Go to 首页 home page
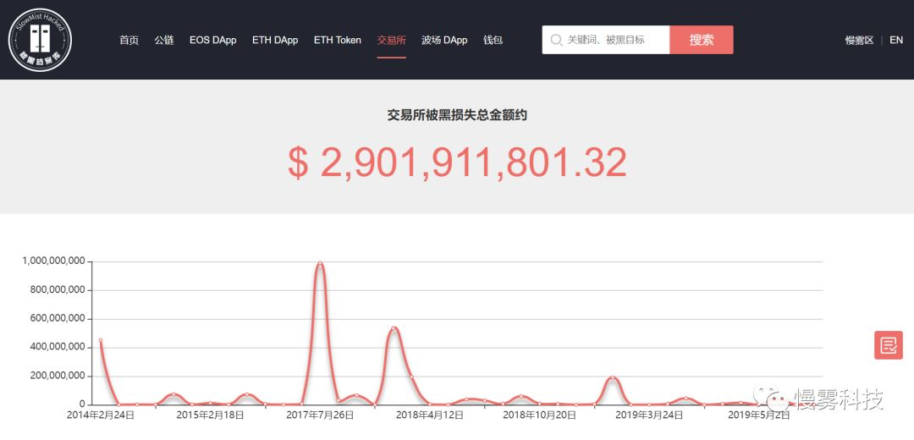Viewport: 914px width, 440px height. 129,40
